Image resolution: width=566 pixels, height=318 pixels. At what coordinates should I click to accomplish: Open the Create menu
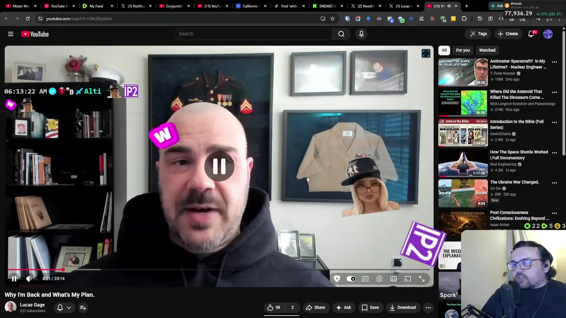click(x=507, y=34)
